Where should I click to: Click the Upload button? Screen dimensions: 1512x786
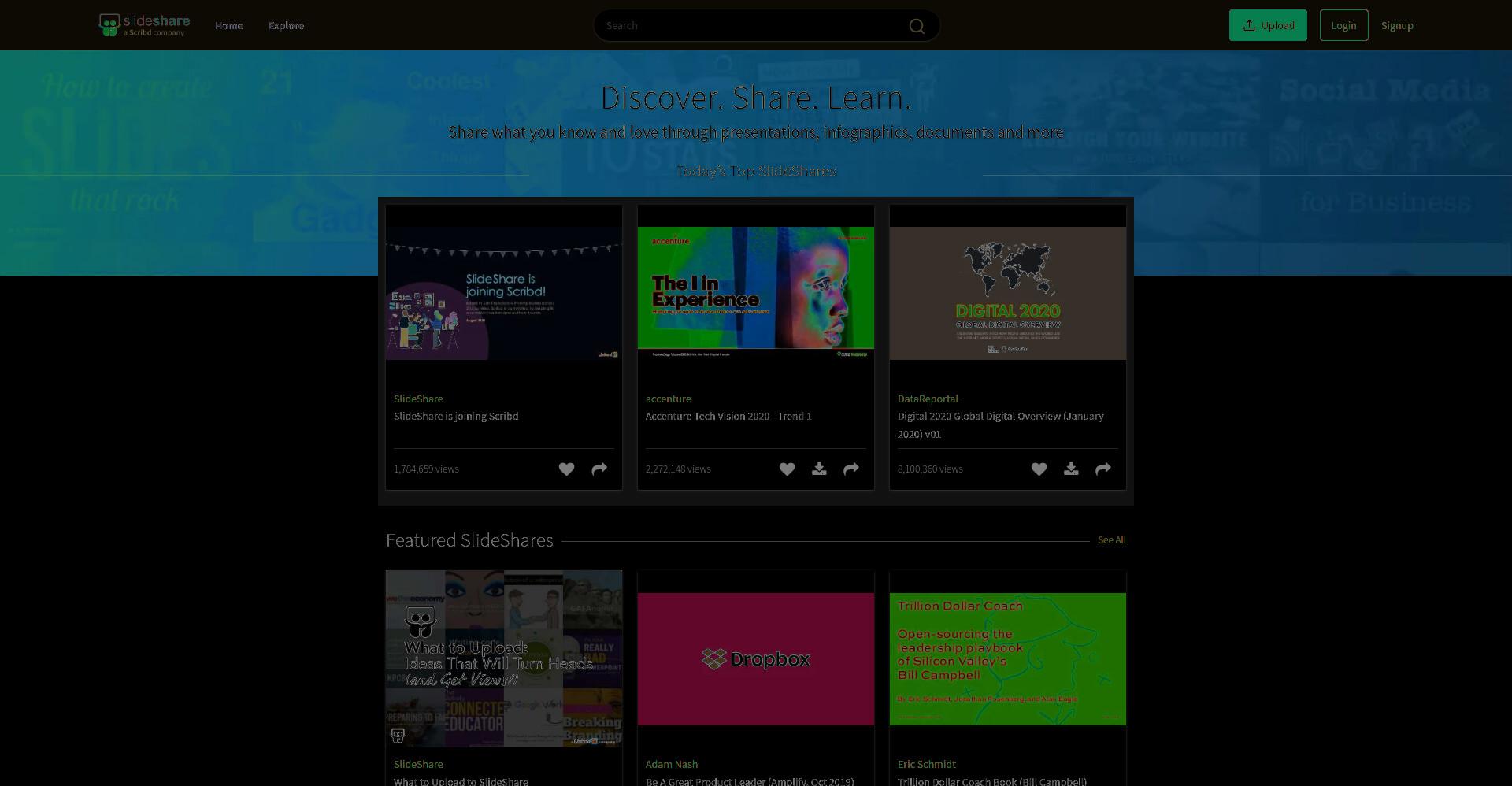point(1268,25)
